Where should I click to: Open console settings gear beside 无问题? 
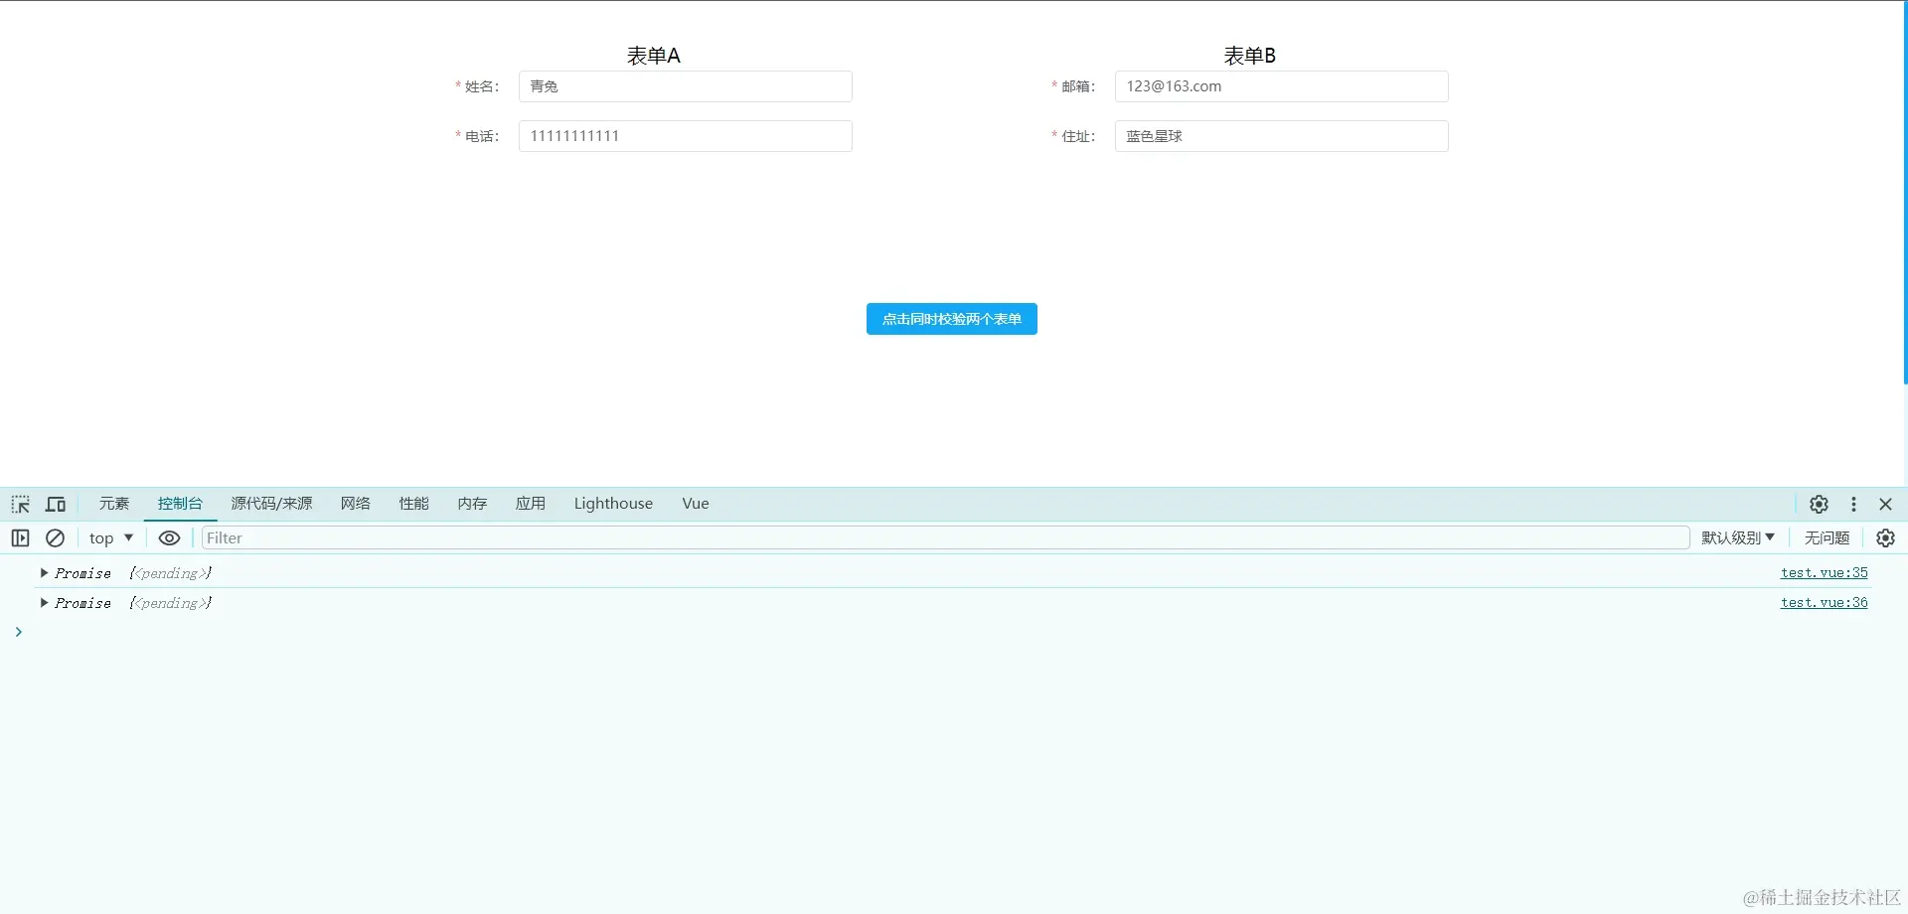[x=1885, y=537]
